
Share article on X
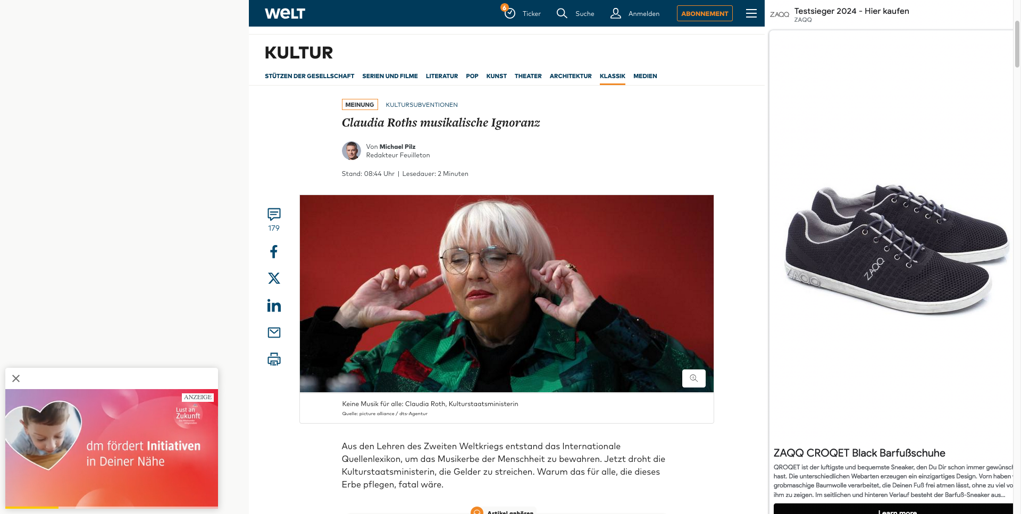(x=274, y=278)
